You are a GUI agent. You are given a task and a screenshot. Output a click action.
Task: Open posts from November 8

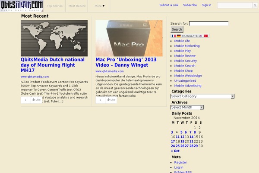(195, 132)
